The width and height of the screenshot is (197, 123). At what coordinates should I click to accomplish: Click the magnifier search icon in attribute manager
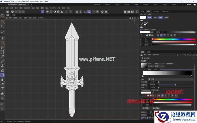click(x=185, y=55)
